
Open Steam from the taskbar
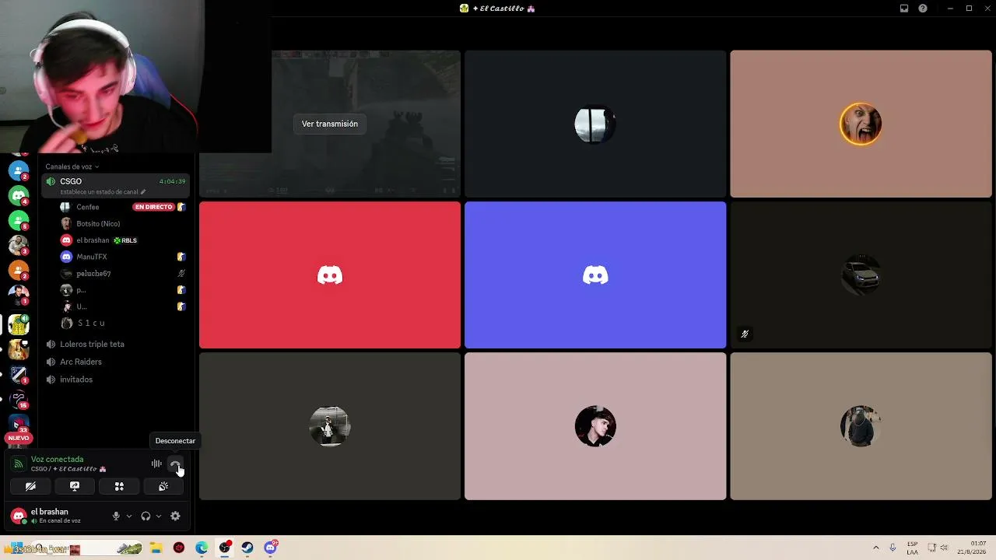pyautogui.click(x=247, y=548)
